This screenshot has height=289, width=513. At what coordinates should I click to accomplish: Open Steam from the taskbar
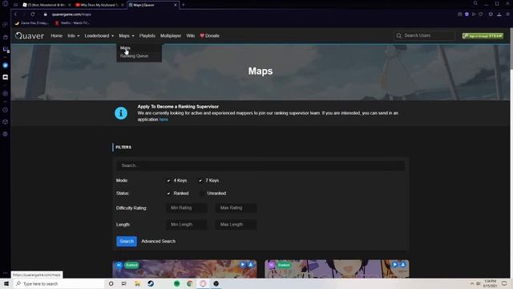point(151,283)
